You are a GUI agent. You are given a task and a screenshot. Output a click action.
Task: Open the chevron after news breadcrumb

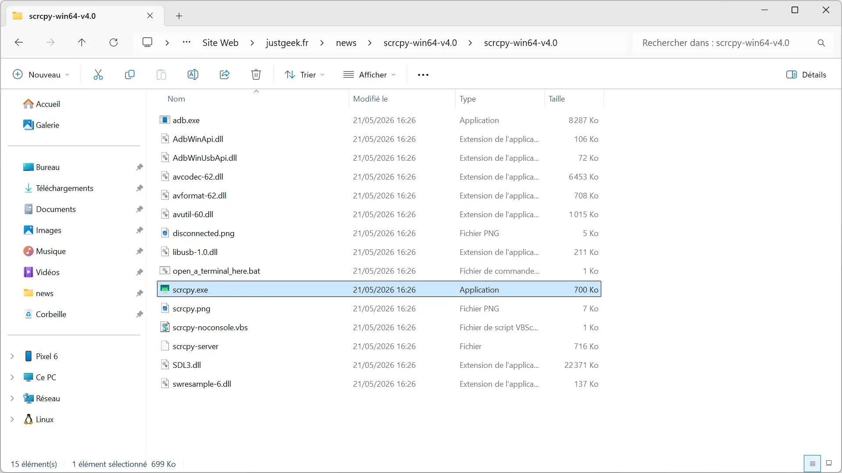pyautogui.click(x=370, y=43)
